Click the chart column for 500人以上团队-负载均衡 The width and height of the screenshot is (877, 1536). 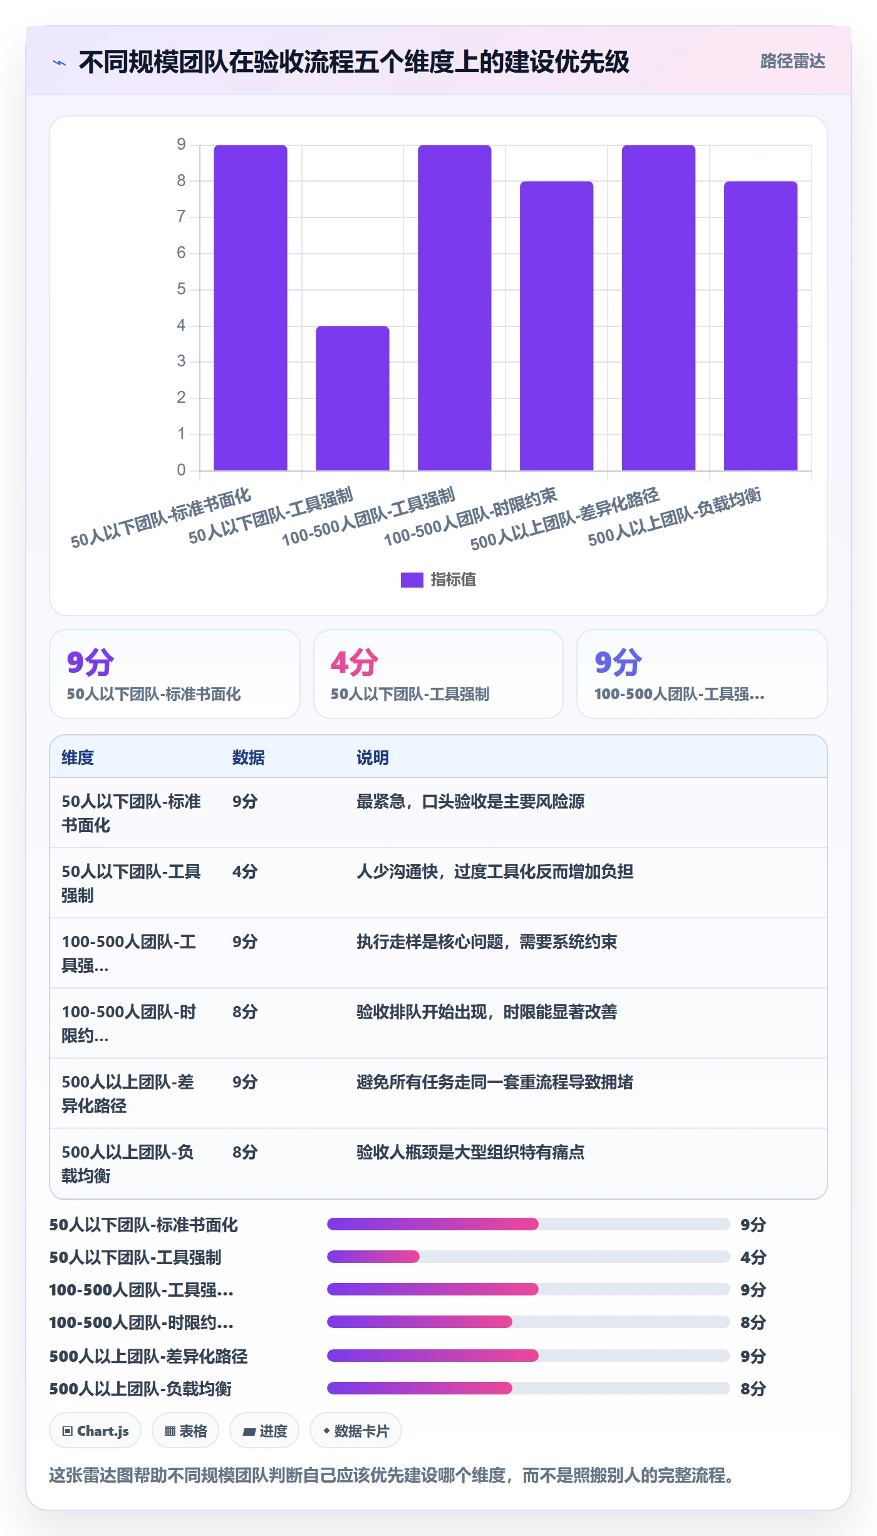pyautogui.click(x=761, y=326)
